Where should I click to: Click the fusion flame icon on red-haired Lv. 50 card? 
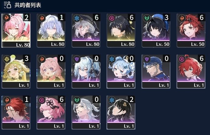pyautogui.click(x=182, y=18)
